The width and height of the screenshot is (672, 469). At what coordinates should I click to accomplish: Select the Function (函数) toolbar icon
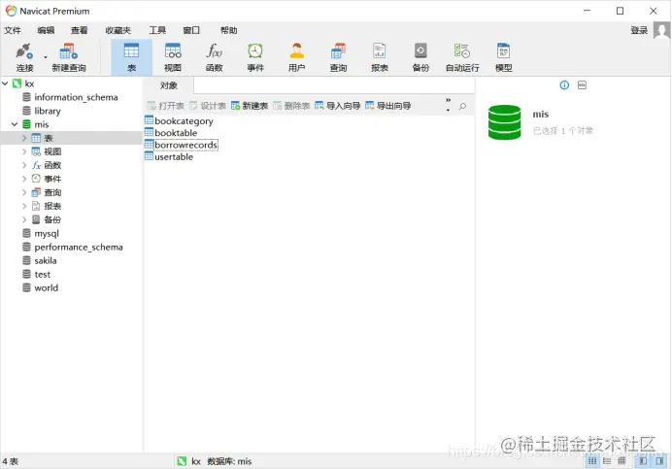pos(214,57)
